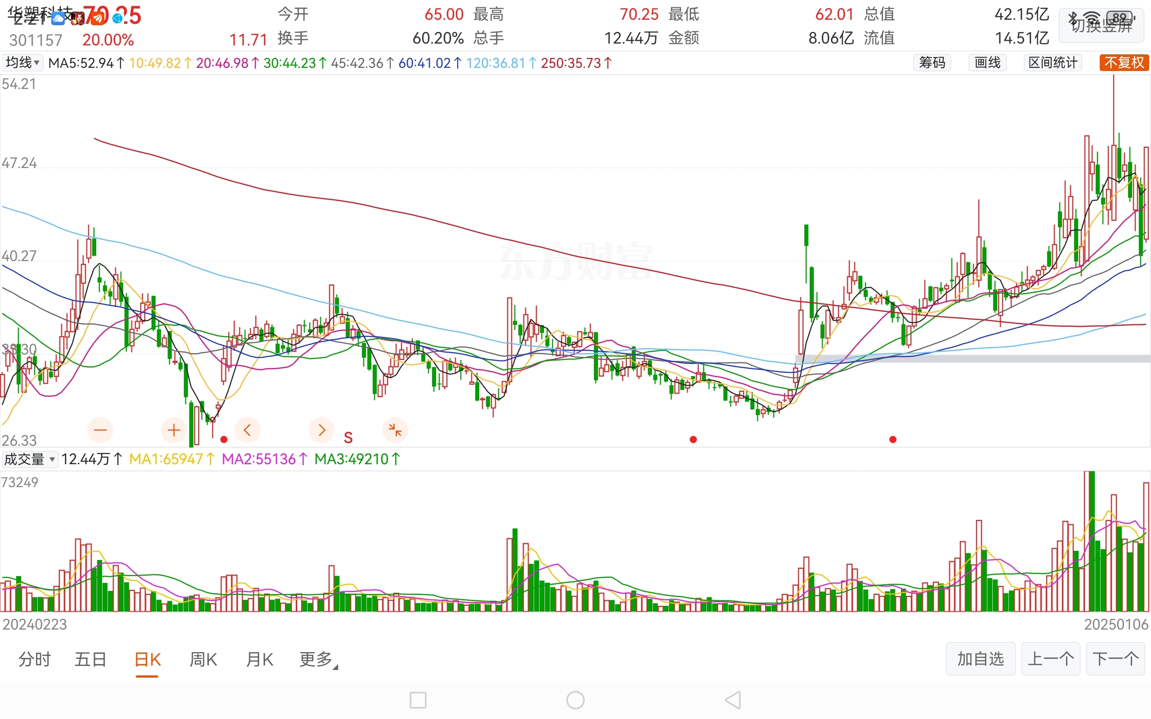Tap the Android recent apps square icon
Image resolution: width=1151 pixels, height=719 pixels.
[418, 700]
